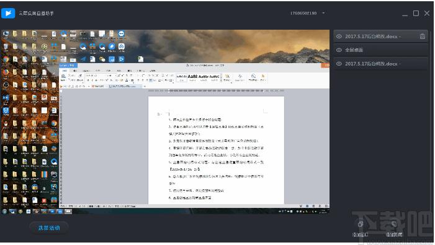The width and height of the screenshot is (435, 245).
Task: Click the Firefox icon in desktop preview
Action: point(6,72)
